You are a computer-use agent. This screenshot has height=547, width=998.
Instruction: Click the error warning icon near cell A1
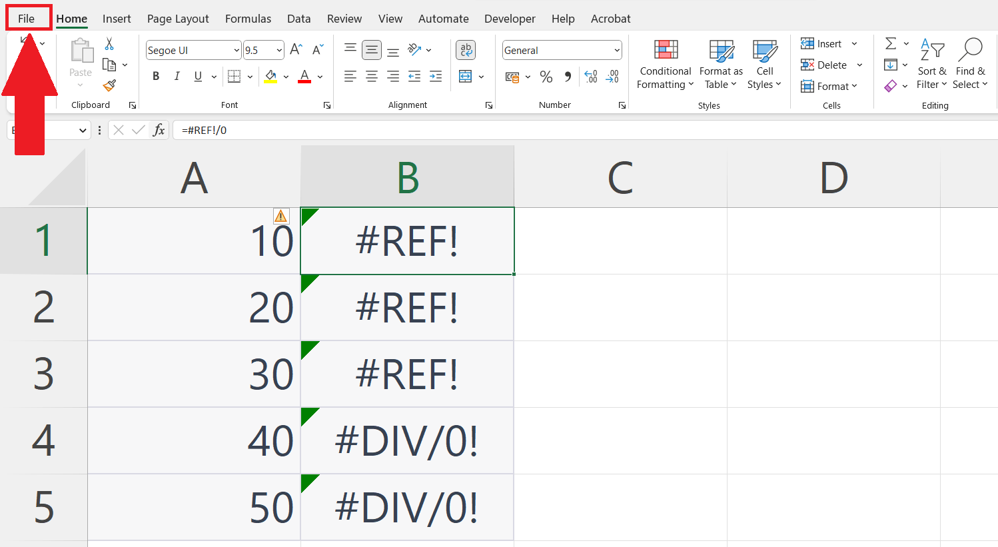(280, 215)
